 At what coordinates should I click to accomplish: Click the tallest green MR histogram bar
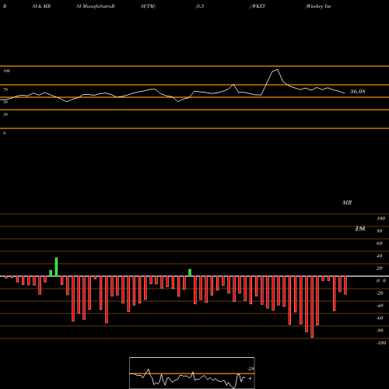(56, 267)
